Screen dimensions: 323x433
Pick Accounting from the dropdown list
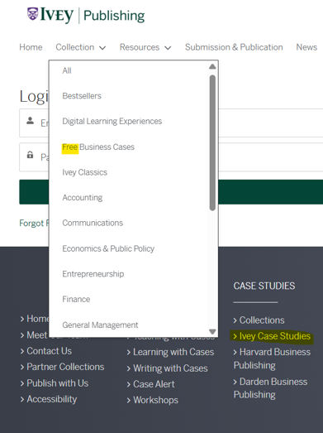pos(82,198)
